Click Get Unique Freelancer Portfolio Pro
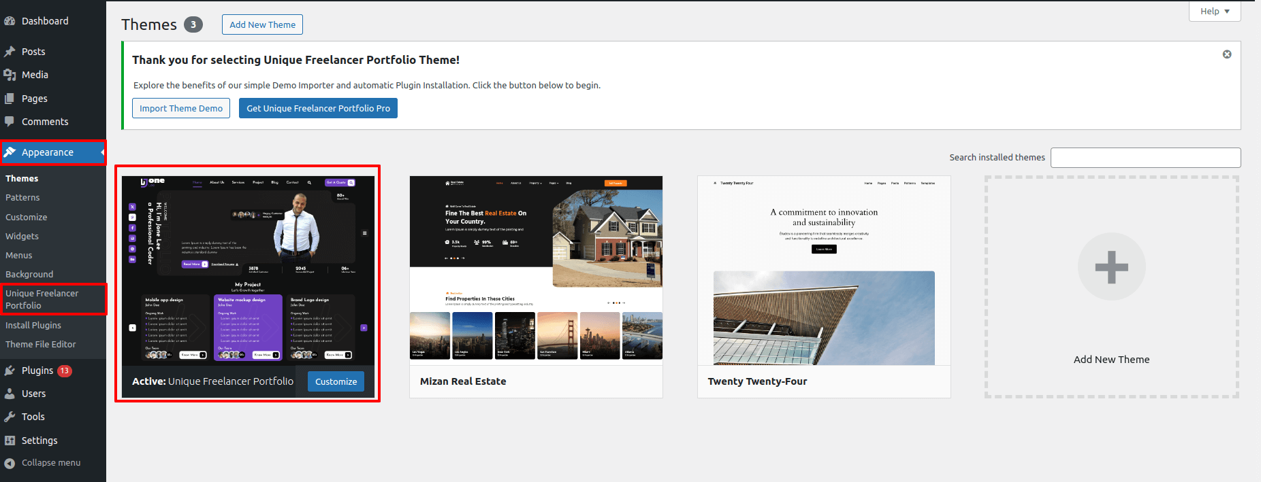The width and height of the screenshot is (1261, 482). [318, 109]
